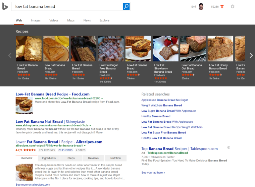
Task: Select the Steps tab in Allrecipes result
Action: click(x=71, y=158)
